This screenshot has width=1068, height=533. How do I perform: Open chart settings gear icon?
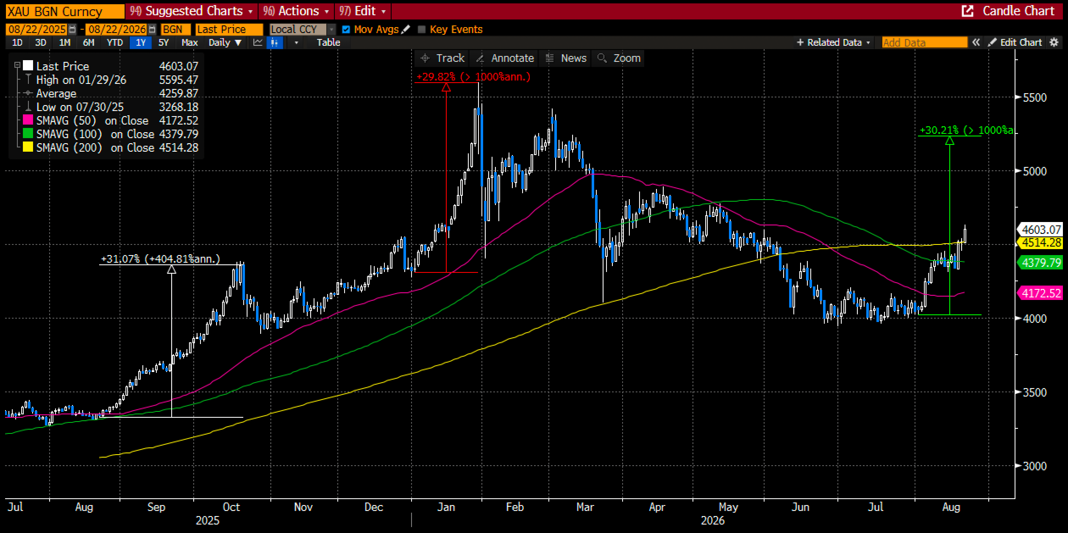(x=1054, y=42)
